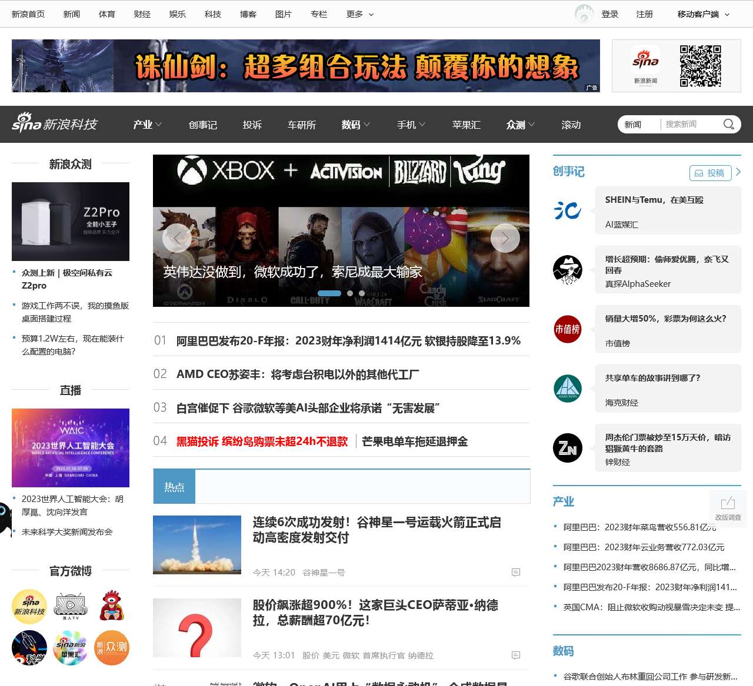The width and height of the screenshot is (753, 686).
Task: Open the 新浪苹果汇 weibo icon
Action: pos(71,648)
